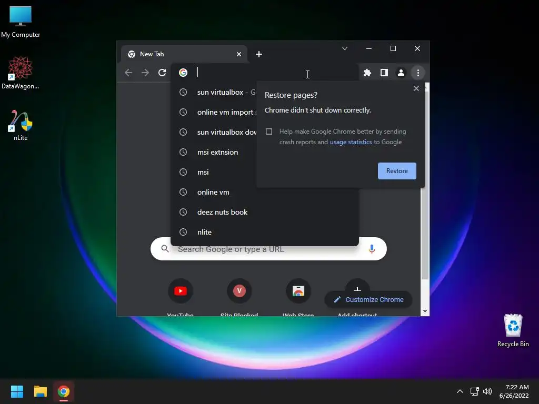Open a new tab with plus button

(x=259, y=54)
